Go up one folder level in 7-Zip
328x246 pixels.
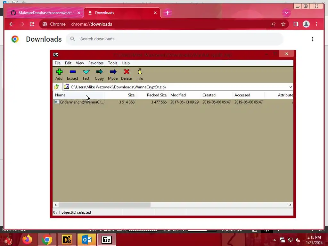click(56, 87)
